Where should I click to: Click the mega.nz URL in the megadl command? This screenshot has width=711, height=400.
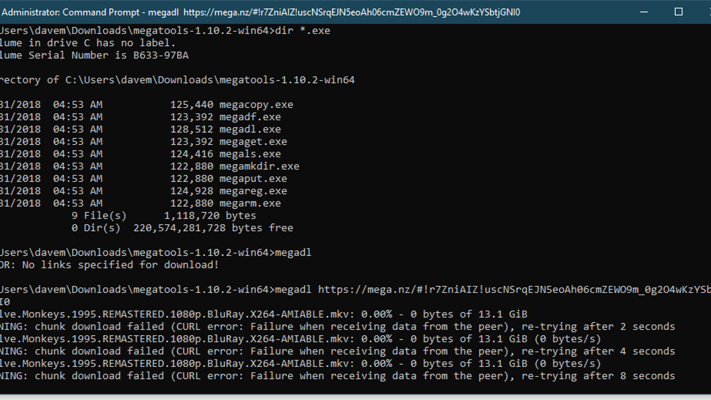[x=514, y=290]
